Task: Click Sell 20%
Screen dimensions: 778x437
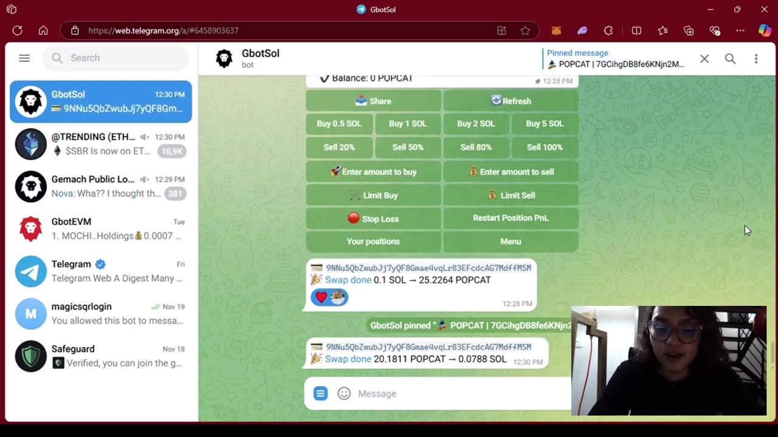Action: 339,147
